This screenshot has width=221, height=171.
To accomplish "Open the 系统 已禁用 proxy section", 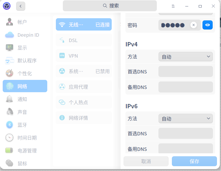I will [x=84, y=71].
